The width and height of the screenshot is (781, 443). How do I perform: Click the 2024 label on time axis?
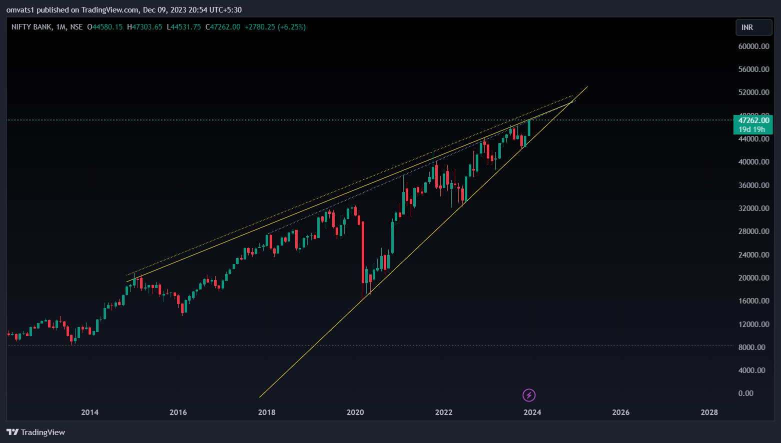coord(532,412)
